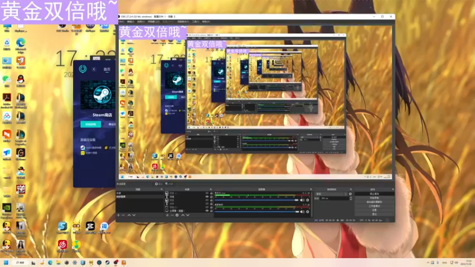Go back with the launcher window's arrow

94,69
